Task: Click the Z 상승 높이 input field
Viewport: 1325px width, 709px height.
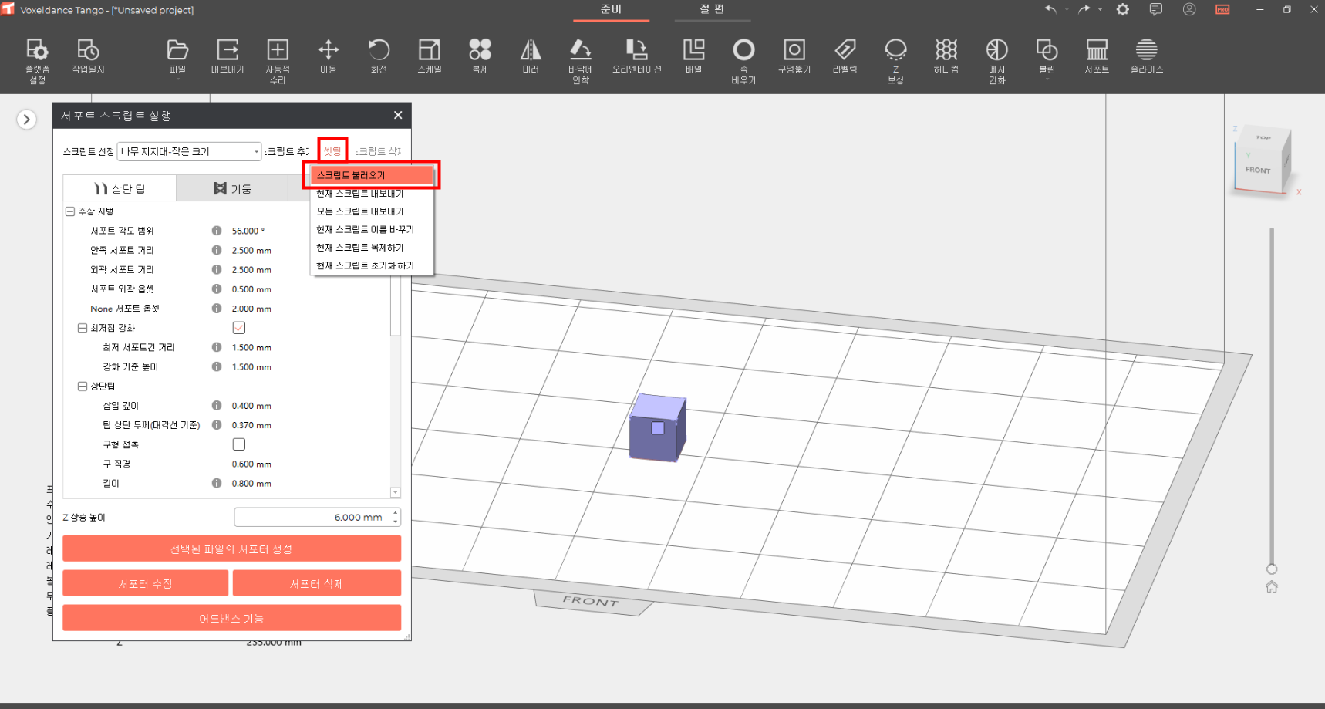Action: coord(312,517)
